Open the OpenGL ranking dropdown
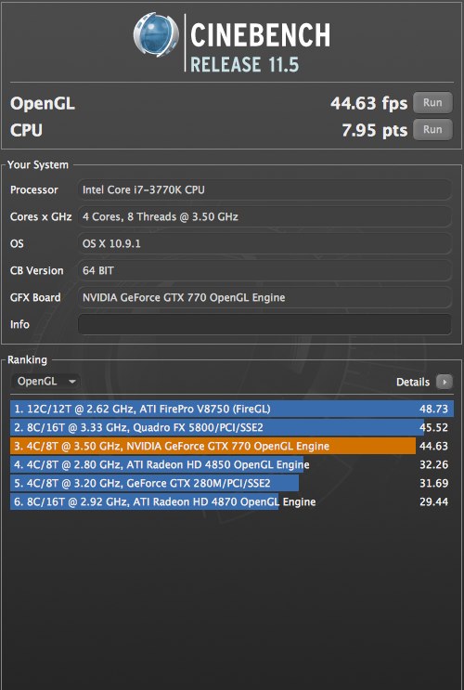 click(45, 381)
